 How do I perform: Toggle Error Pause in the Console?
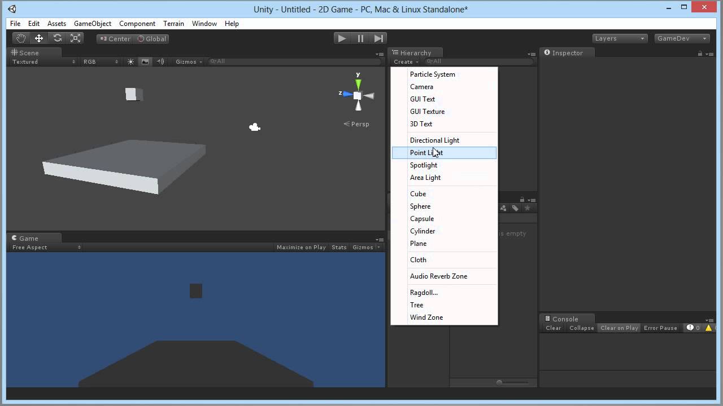660,328
